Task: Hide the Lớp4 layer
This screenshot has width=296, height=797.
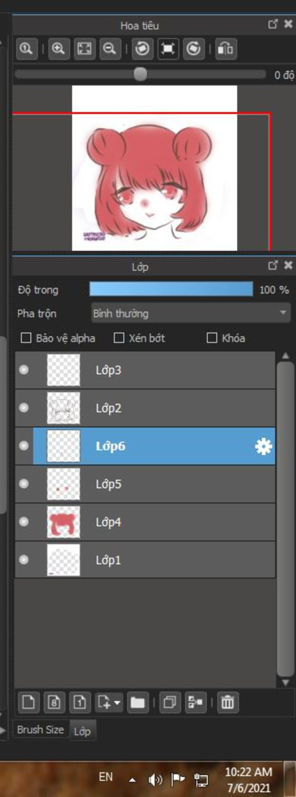Action: pos(24,522)
